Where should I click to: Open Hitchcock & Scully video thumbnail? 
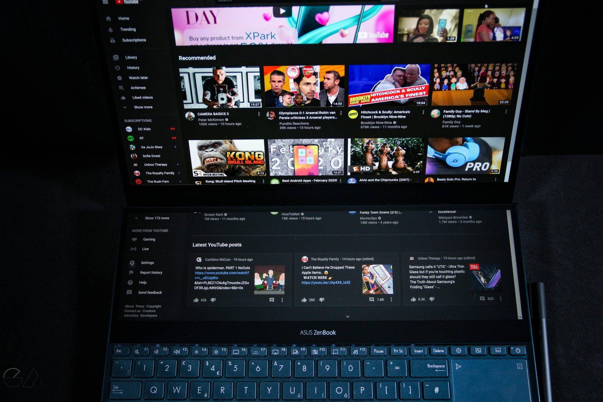tap(389, 85)
